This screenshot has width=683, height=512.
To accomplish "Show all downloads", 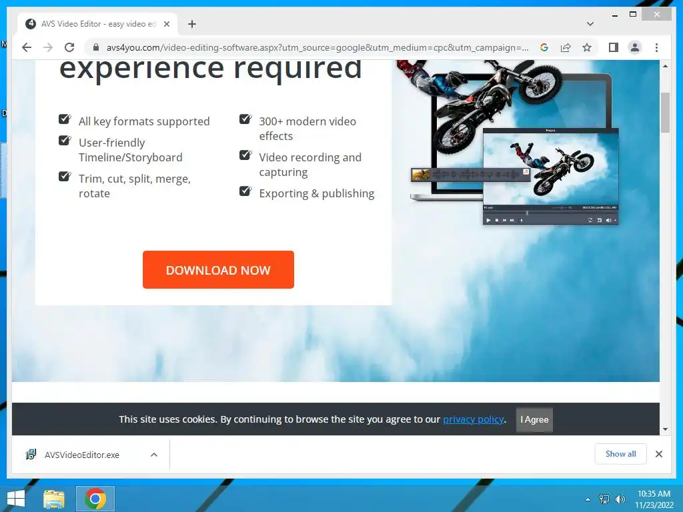I will point(621,454).
